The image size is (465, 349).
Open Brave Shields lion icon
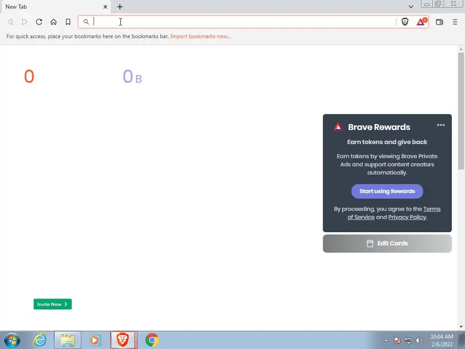pyautogui.click(x=405, y=22)
